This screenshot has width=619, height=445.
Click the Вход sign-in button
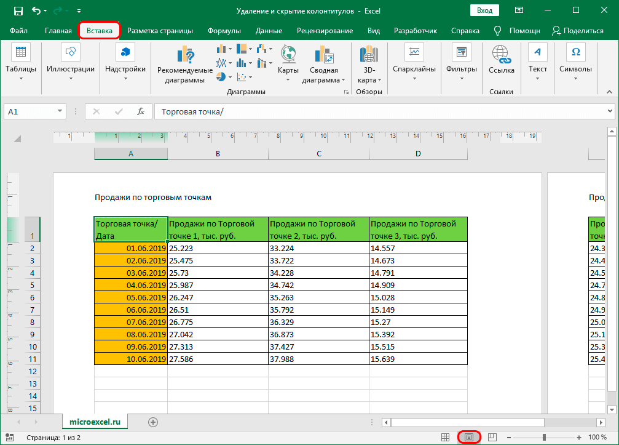484,10
